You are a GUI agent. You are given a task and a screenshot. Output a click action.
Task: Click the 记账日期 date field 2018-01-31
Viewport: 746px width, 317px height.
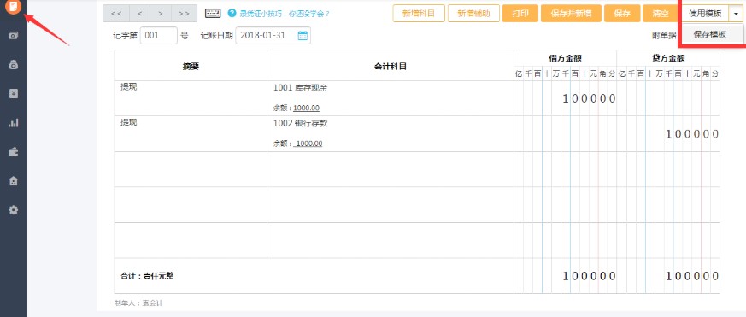273,35
